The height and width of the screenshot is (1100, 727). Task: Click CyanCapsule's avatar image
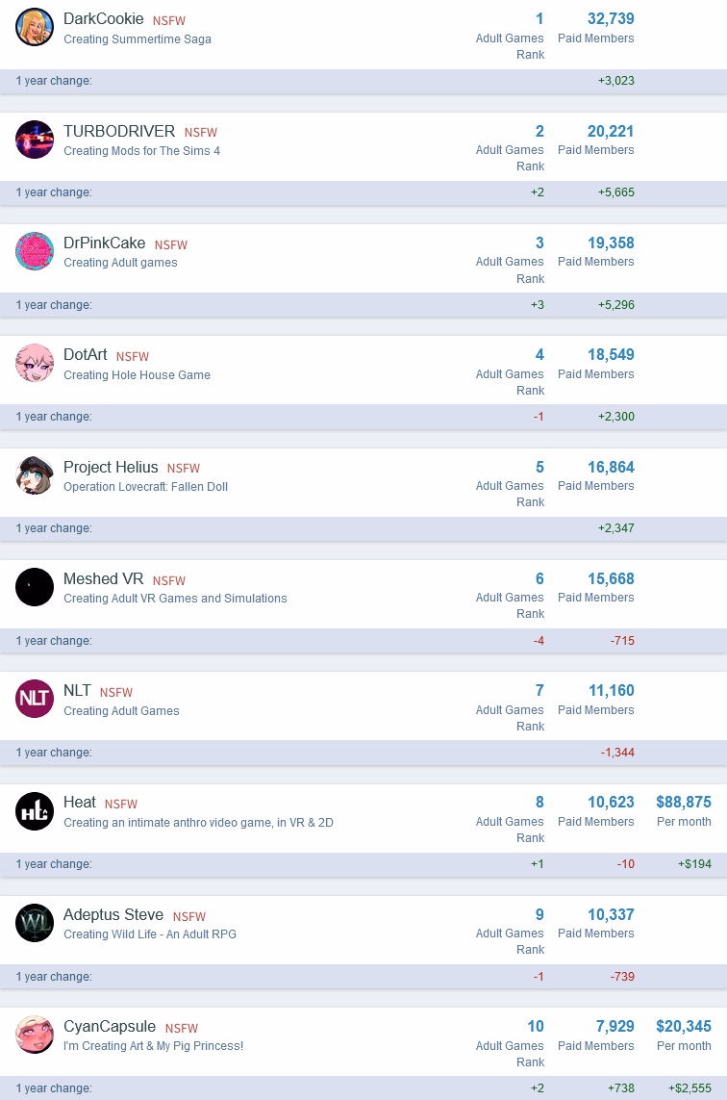point(35,1035)
